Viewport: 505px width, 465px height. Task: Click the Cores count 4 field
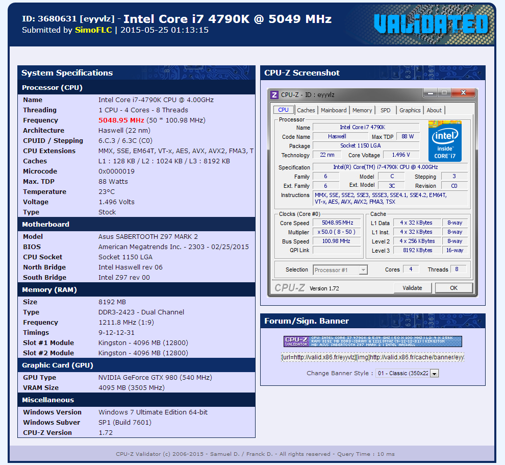click(x=411, y=269)
